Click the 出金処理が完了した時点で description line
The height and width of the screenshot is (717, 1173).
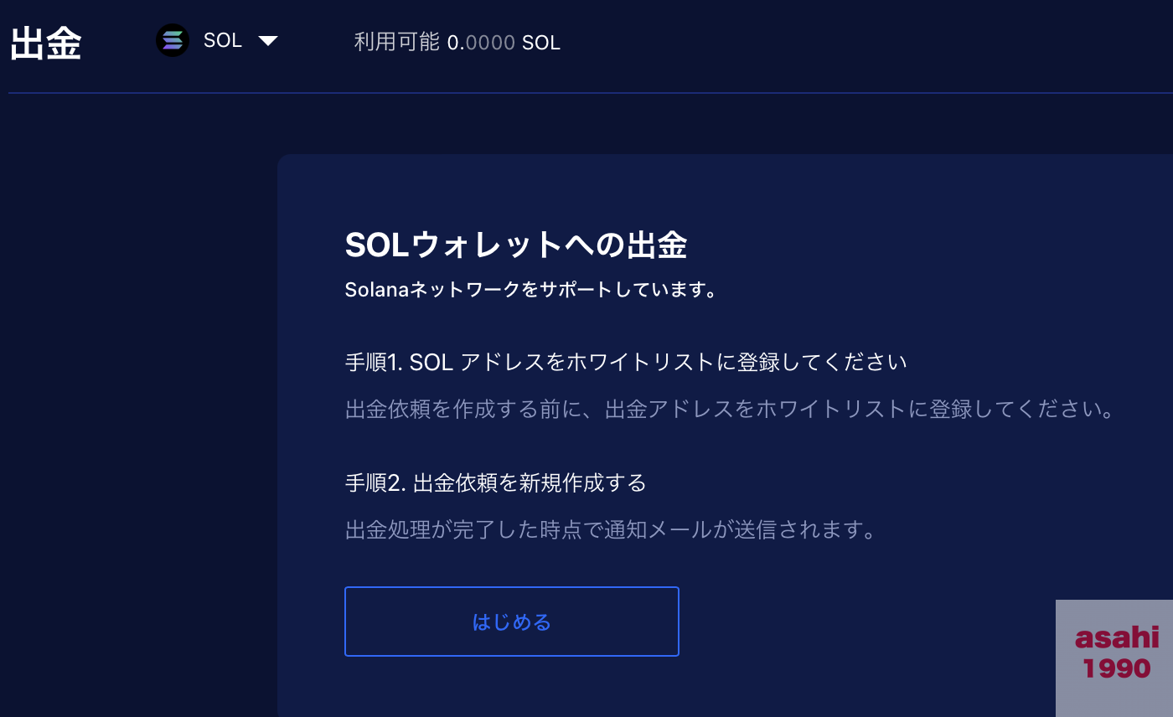tap(611, 530)
